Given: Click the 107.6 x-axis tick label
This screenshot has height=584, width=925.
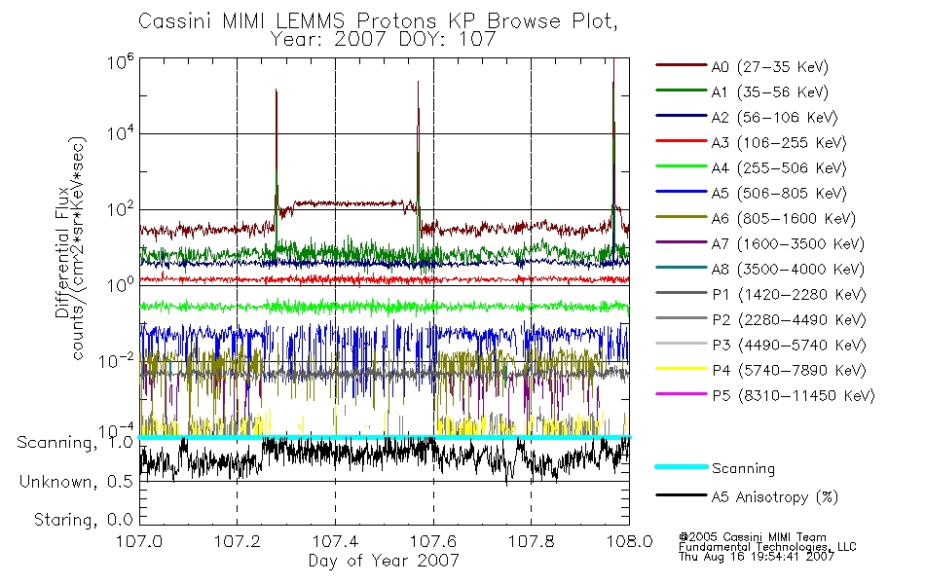Looking at the screenshot, I should [x=433, y=541].
